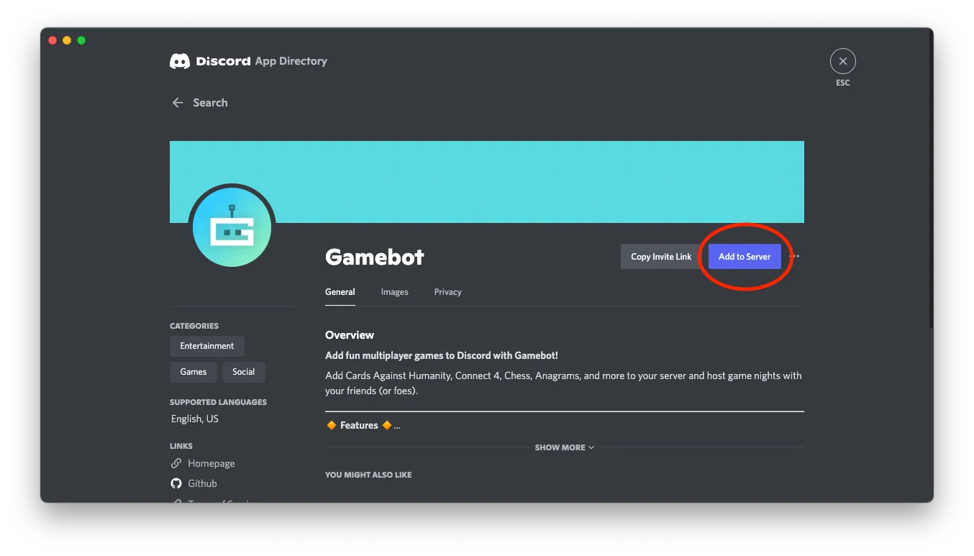
Task: Select the Entertainment category tag
Action: point(207,346)
